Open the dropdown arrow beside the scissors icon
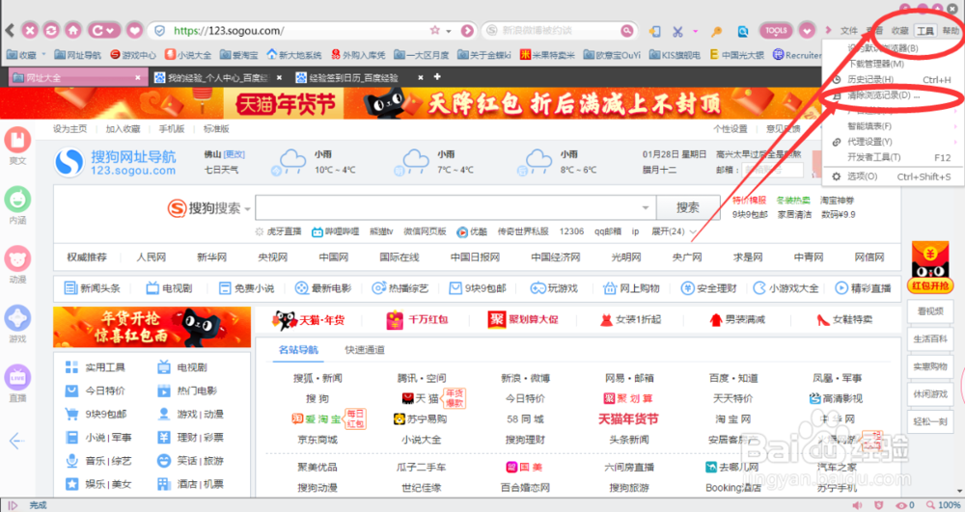 [695, 31]
